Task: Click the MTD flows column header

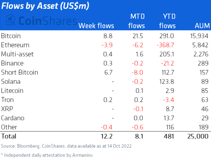Action: click(137, 21)
